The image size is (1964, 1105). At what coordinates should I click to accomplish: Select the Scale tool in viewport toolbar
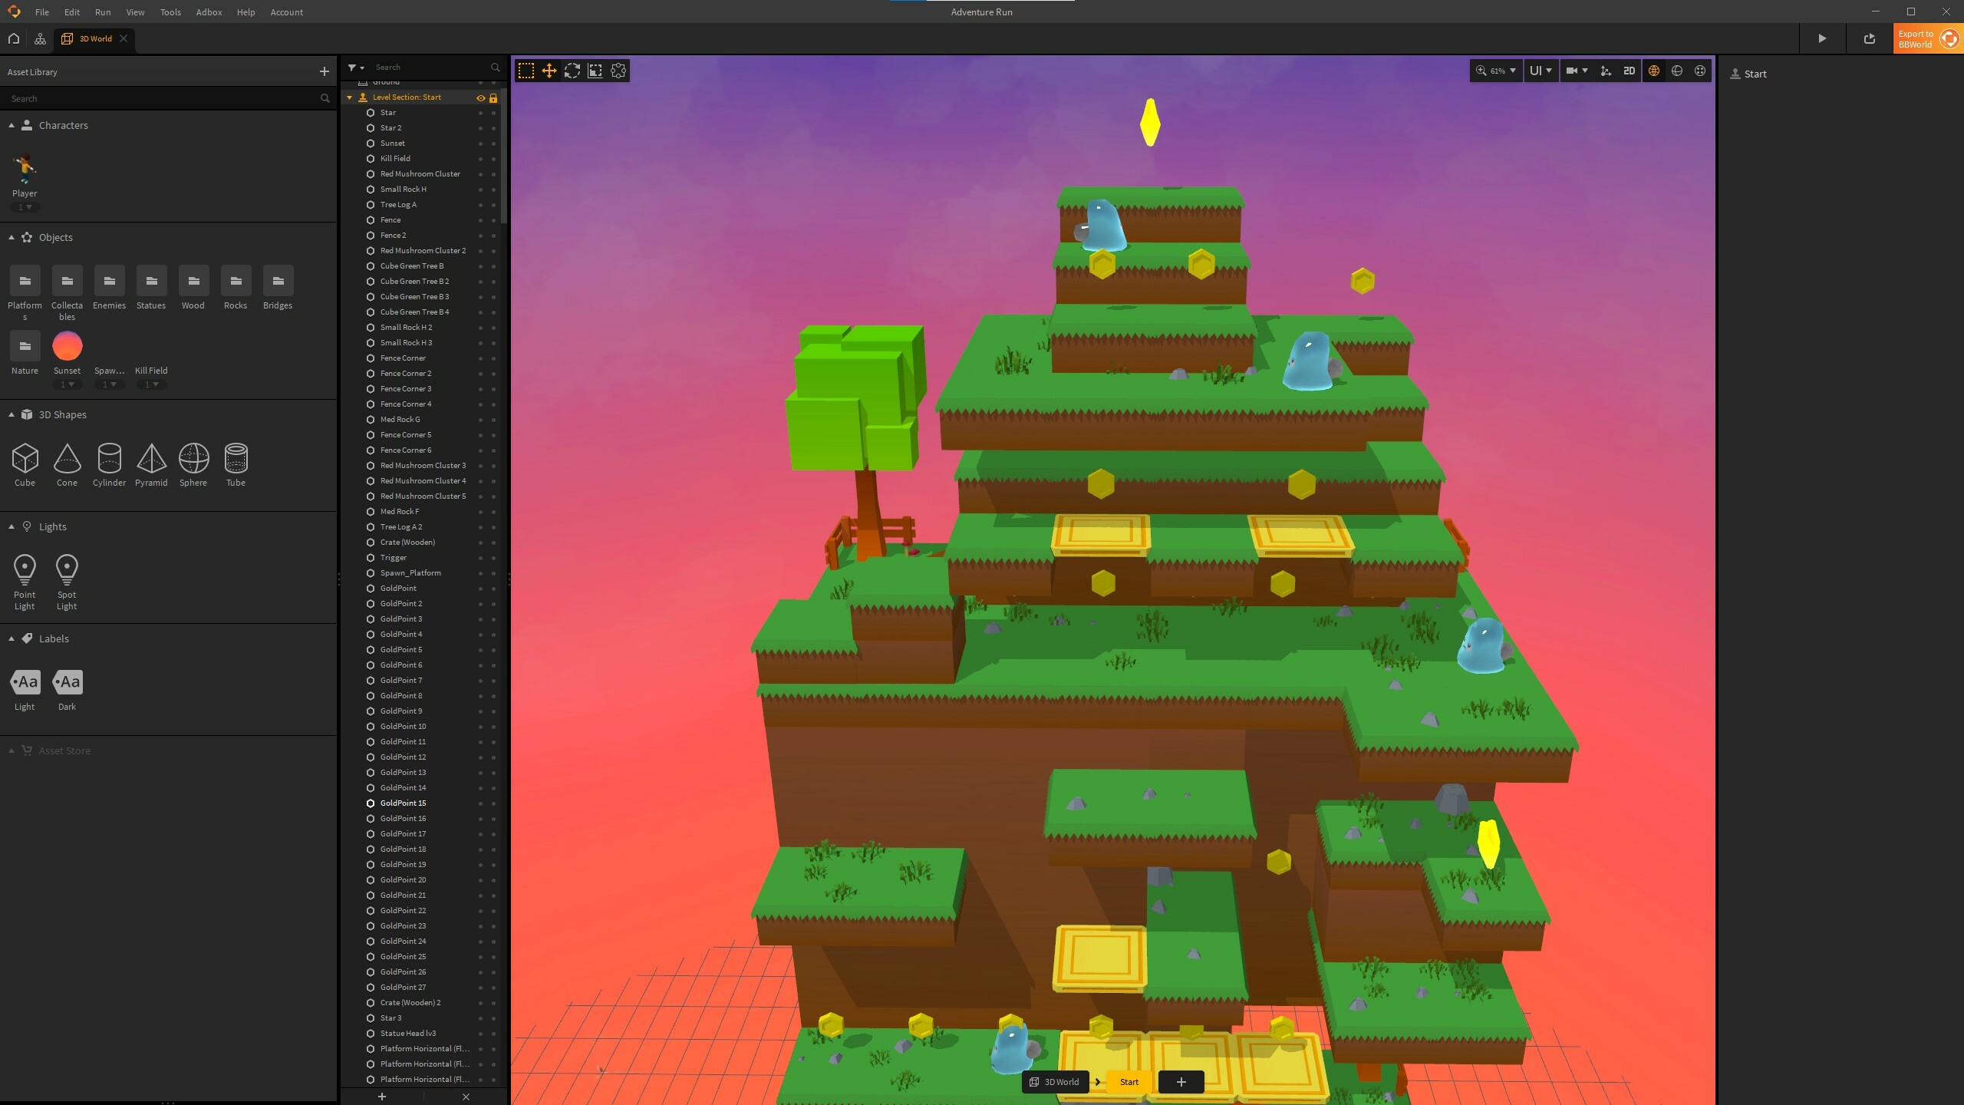click(x=596, y=71)
